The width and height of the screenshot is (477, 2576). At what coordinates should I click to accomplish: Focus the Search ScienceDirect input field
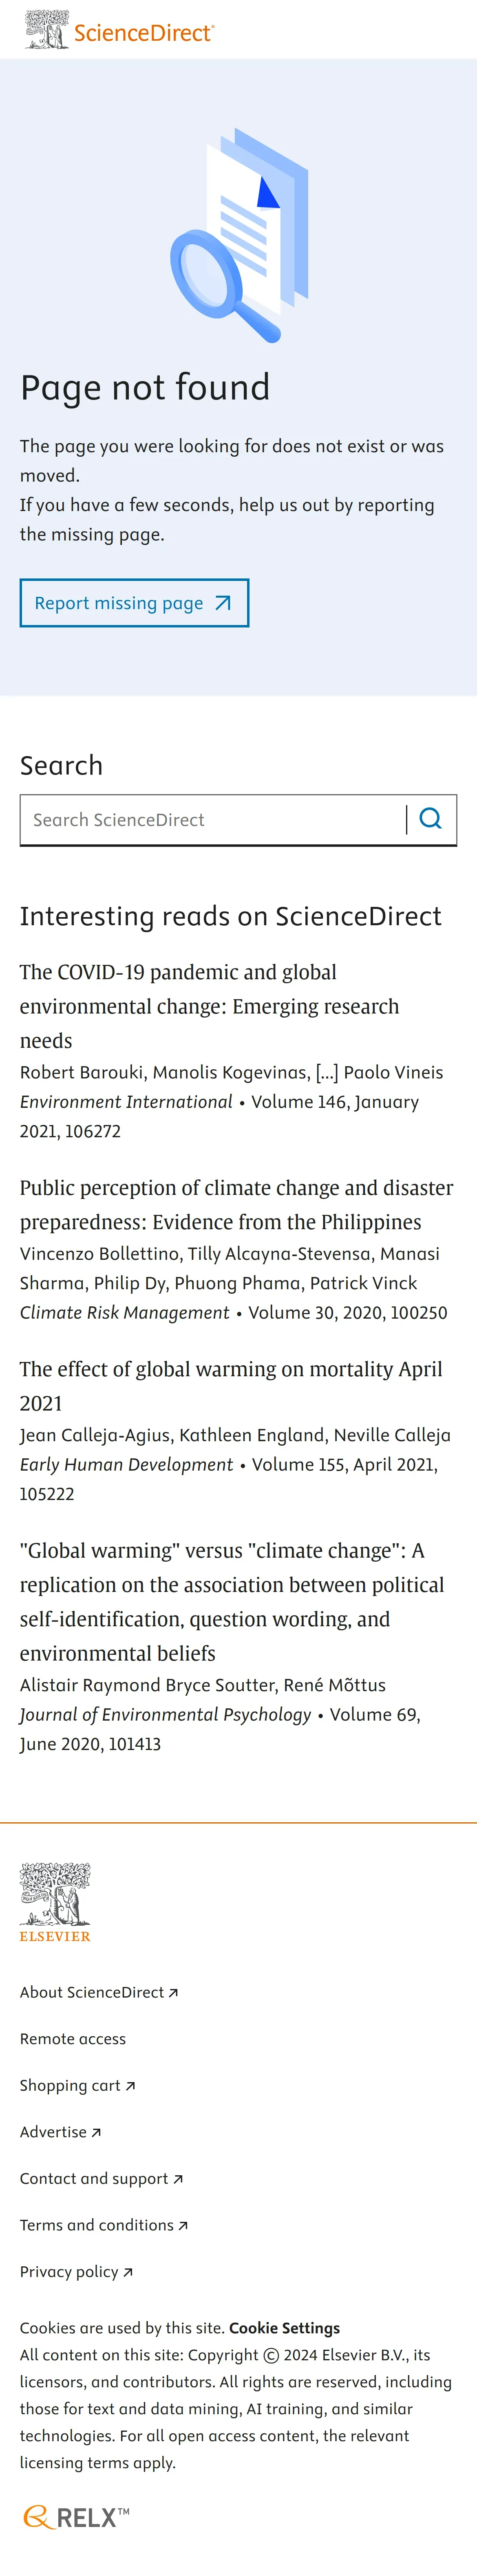[x=212, y=820]
